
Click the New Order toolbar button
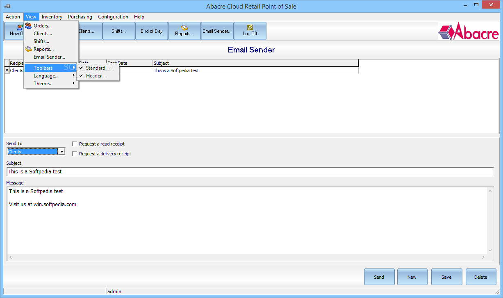[x=14, y=31]
